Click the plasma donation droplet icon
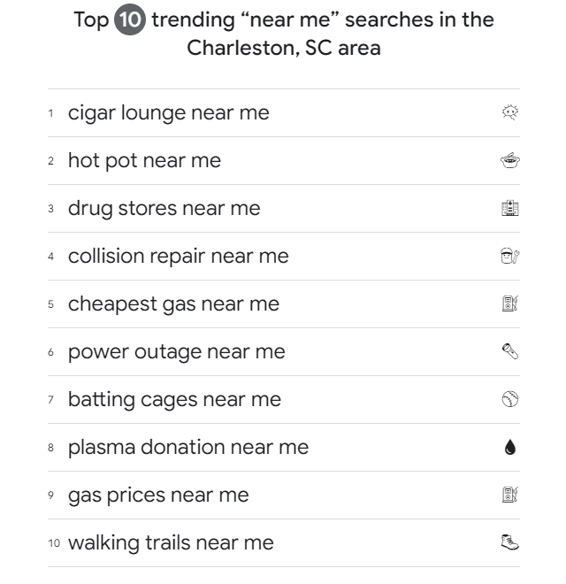This screenshot has width=566, height=584. (x=509, y=448)
